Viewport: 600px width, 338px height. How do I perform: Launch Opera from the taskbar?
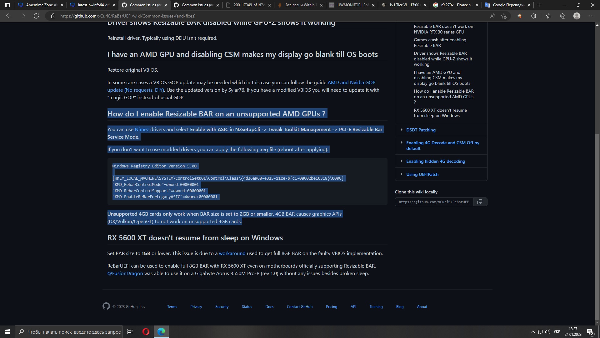pyautogui.click(x=146, y=331)
